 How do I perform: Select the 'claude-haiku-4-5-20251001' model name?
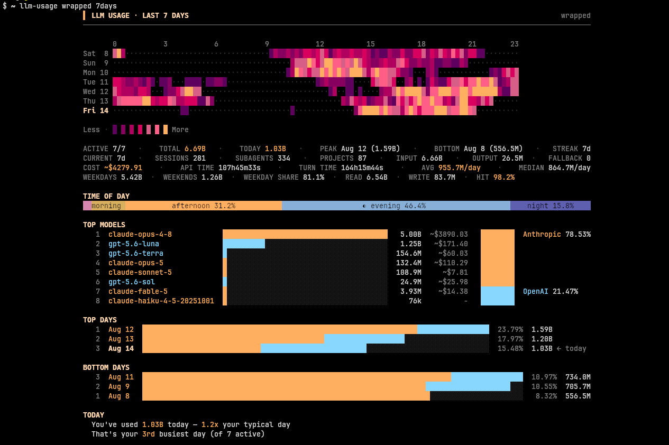coord(161,301)
